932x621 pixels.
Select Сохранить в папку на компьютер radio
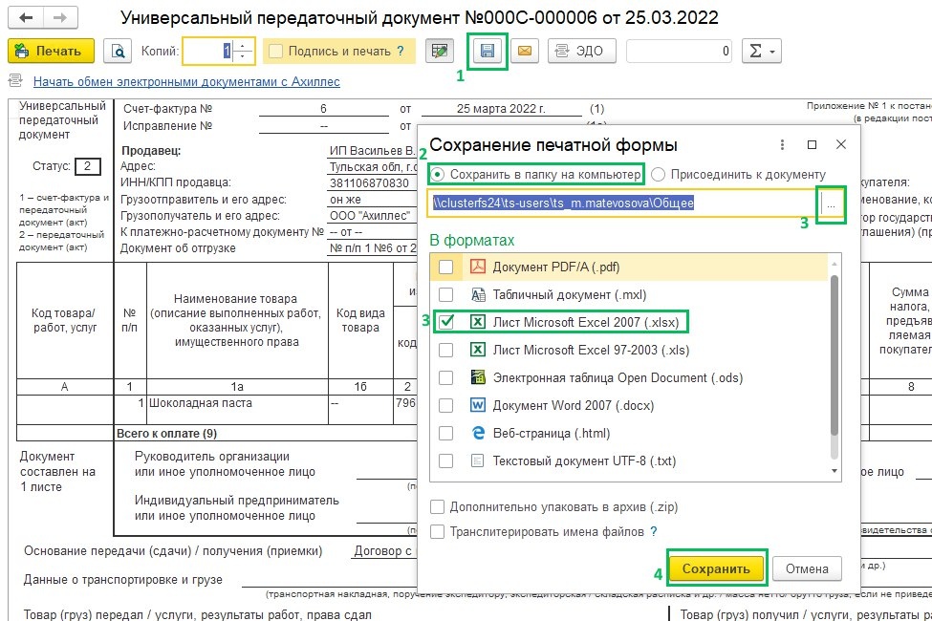[438, 175]
